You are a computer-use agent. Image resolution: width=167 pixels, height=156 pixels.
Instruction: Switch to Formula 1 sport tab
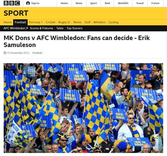[x=36, y=22]
